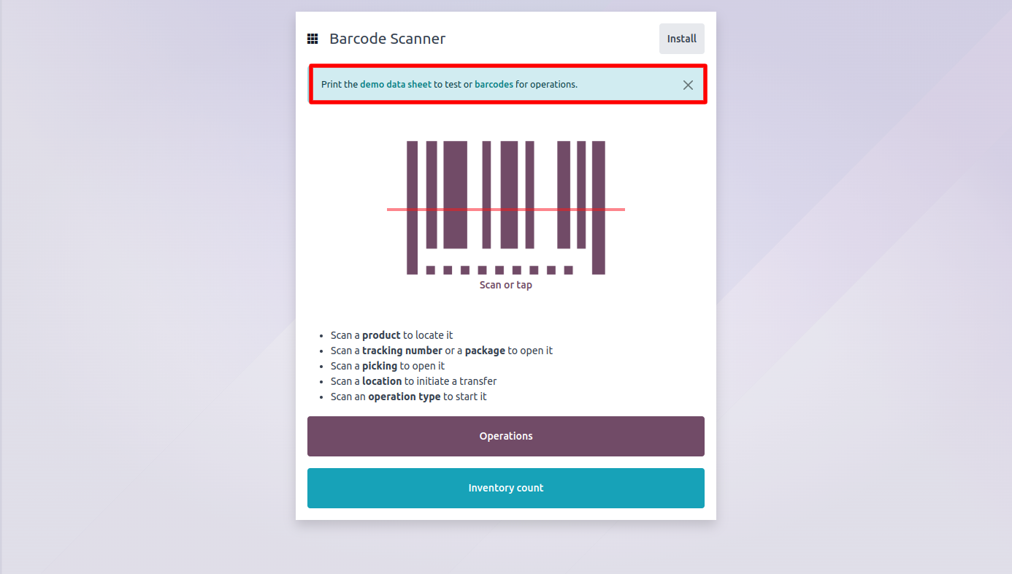Click the 'picking' instruction line
Screen dimensions: 1012x574
point(380,365)
